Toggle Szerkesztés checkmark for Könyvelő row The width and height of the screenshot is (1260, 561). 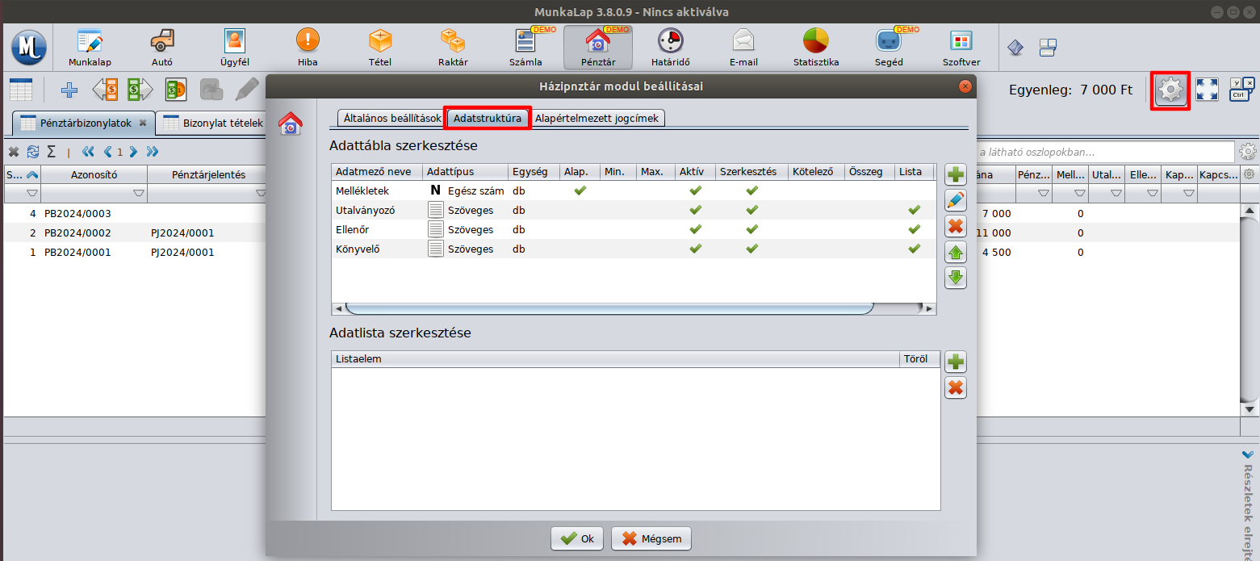pyautogui.click(x=751, y=249)
